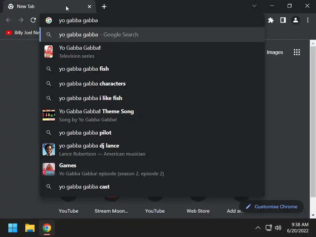316x237 pixels.
Task: Click the Games episode thumbnail
Action: (x=48, y=169)
